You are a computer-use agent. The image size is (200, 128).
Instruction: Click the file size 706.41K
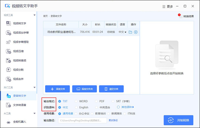[85, 32]
